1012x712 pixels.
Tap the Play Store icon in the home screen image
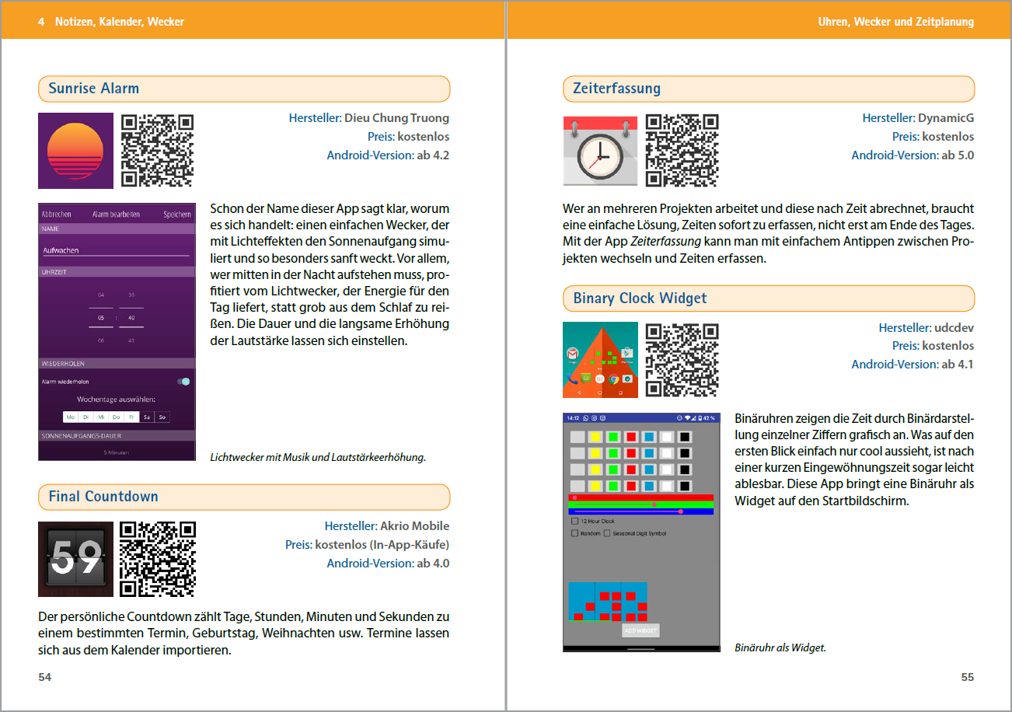tap(627, 354)
